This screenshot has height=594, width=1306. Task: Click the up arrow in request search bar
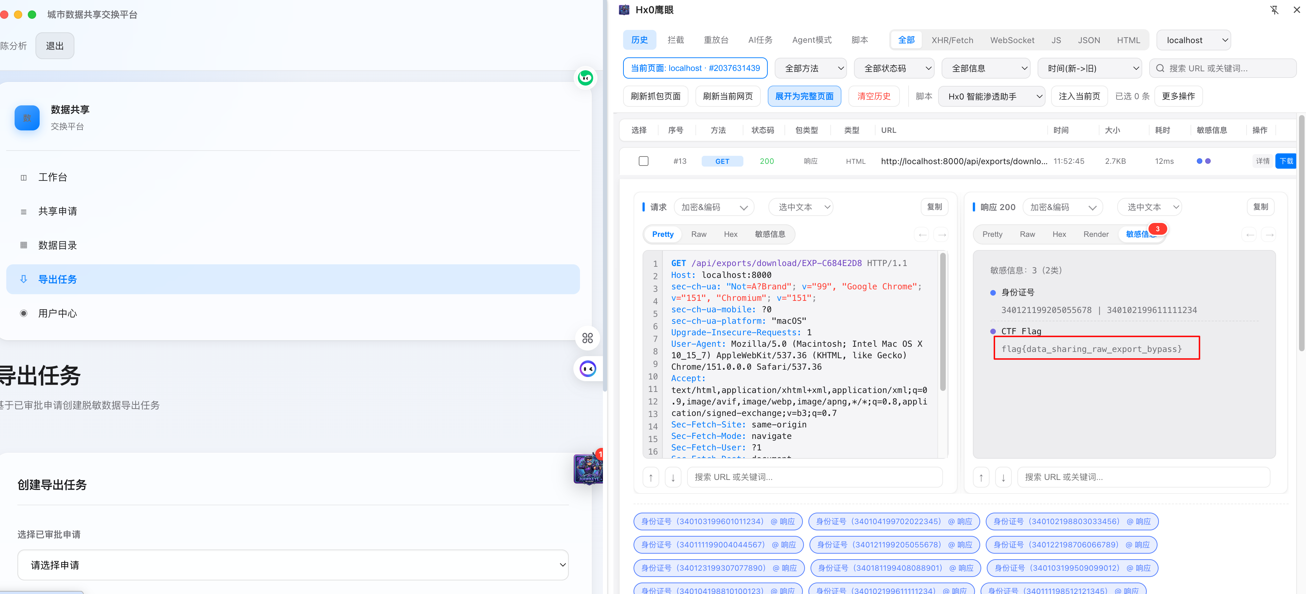[651, 477]
